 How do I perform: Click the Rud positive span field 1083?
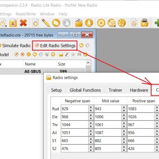pos(141,109)
